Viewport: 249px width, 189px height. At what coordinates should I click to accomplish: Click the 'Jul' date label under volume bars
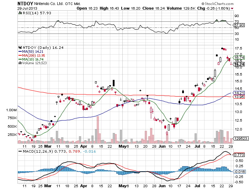[x=197, y=146]
